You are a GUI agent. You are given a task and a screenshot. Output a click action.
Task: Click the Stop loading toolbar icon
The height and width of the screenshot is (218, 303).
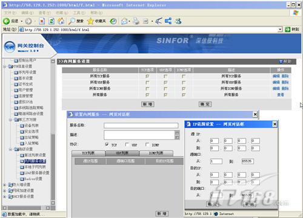click(x=42, y=21)
